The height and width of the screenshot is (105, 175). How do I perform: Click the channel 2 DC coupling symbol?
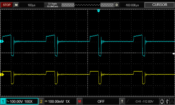tap(46, 101)
